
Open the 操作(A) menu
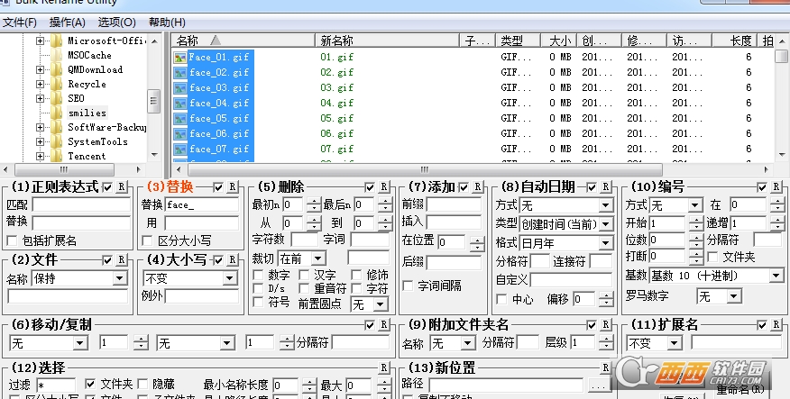68,23
